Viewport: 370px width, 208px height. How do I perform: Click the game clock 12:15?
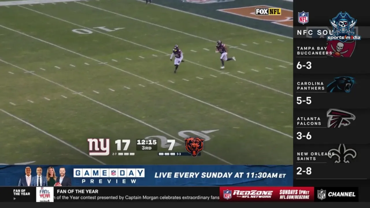(x=147, y=142)
